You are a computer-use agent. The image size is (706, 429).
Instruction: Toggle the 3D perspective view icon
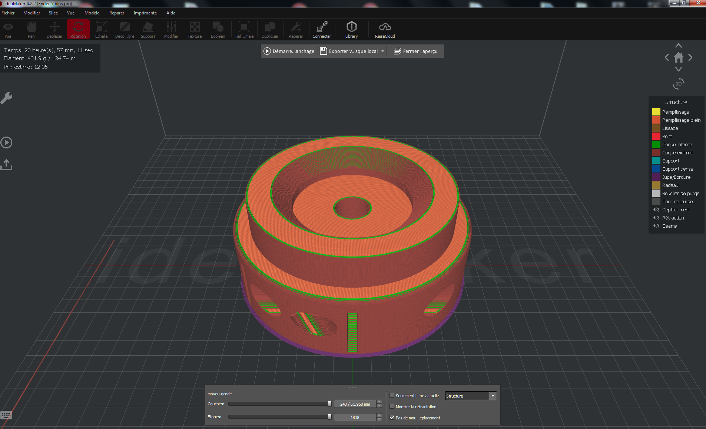point(679,84)
